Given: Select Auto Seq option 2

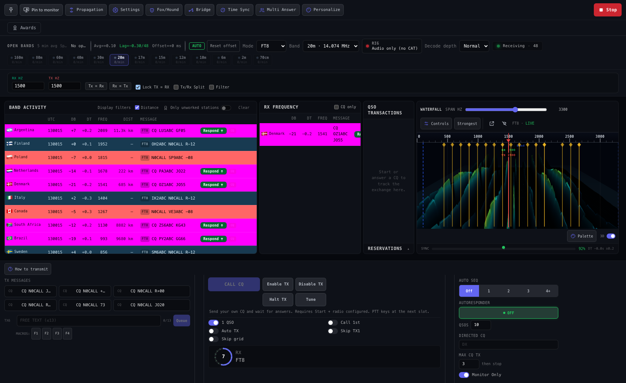Looking at the screenshot, I should [x=509, y=291].
